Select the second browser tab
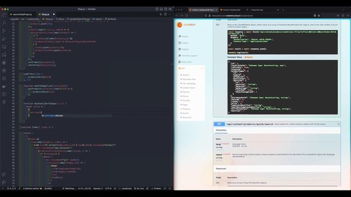Image resolution: width=351 pixels, height=197 pixels. (234, 10)
